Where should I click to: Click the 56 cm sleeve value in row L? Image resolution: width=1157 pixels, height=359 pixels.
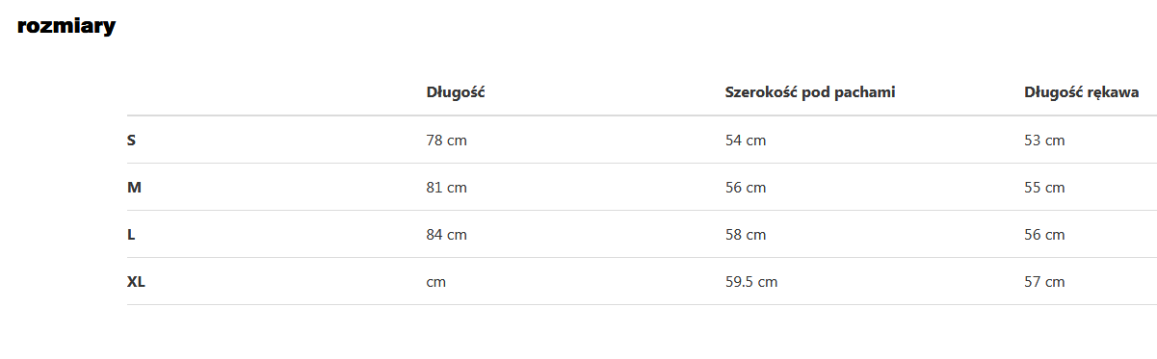[x=1044, y=235]
